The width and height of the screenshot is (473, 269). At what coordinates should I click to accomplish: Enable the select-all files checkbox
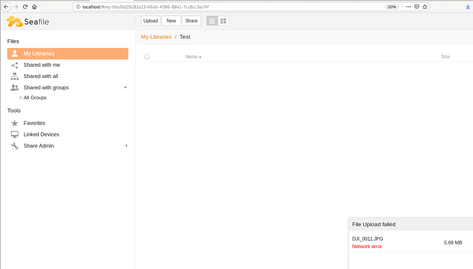[147, 56]
